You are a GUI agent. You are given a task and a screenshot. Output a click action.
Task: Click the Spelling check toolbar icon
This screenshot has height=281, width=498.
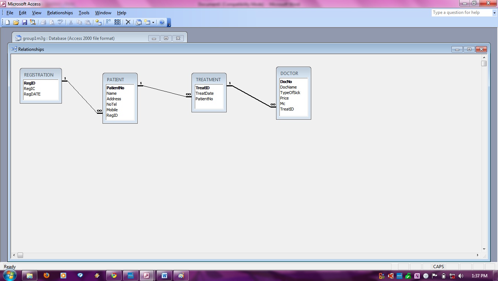[x=60, y=22]
